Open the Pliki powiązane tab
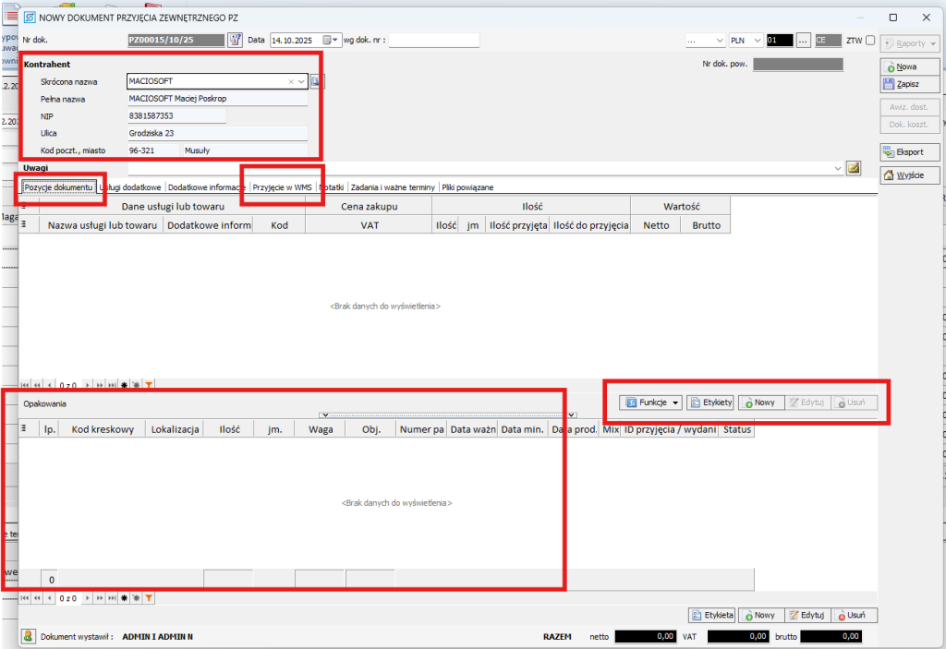 coord(467,187)
